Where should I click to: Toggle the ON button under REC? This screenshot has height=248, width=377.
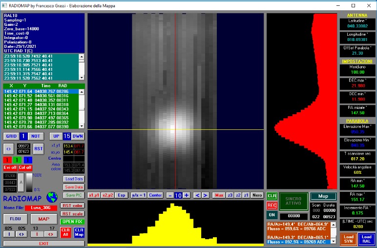pyautogui.click(x=272, y=215)
